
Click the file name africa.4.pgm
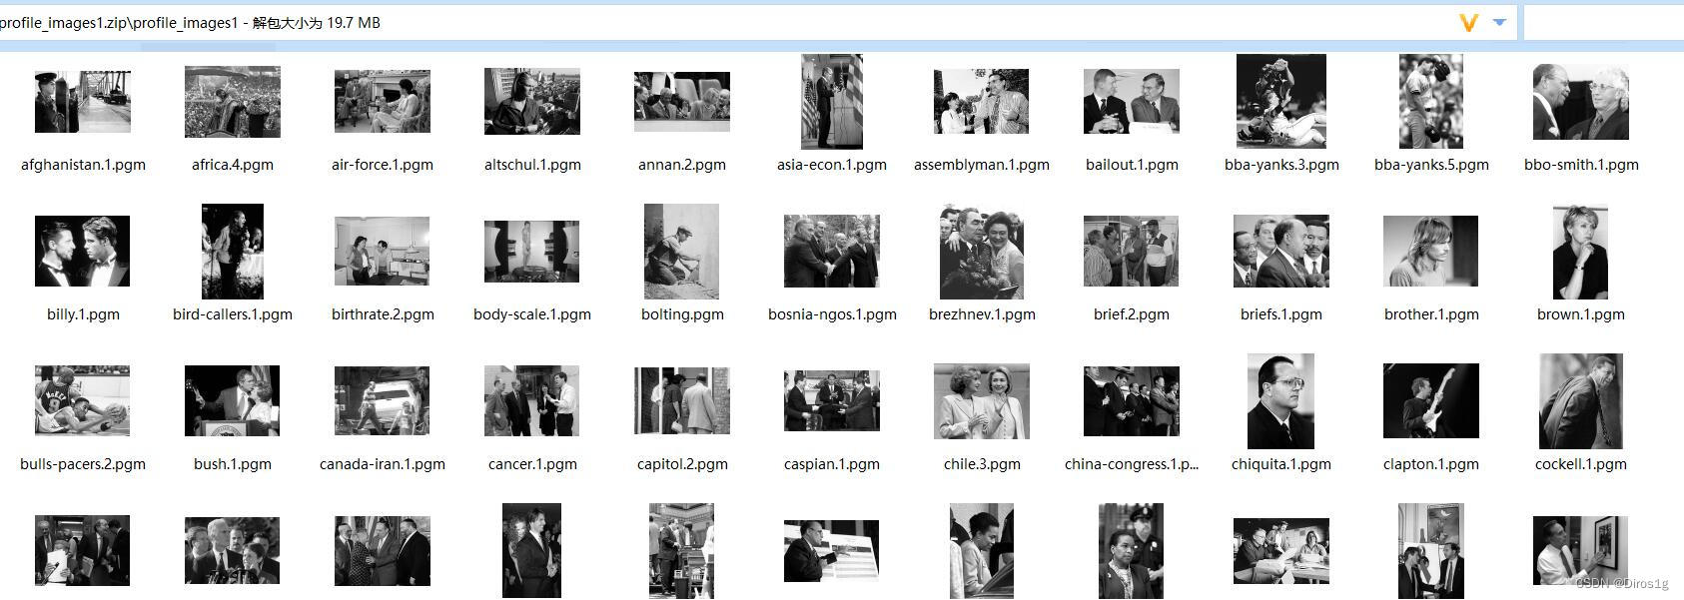click(x=233, y=165)
